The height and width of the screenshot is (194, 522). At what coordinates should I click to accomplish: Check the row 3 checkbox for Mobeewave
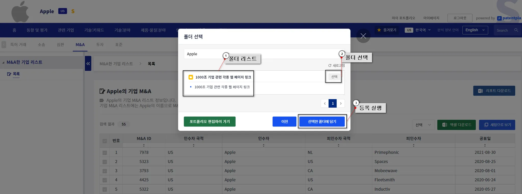click(x=105, y=171)
